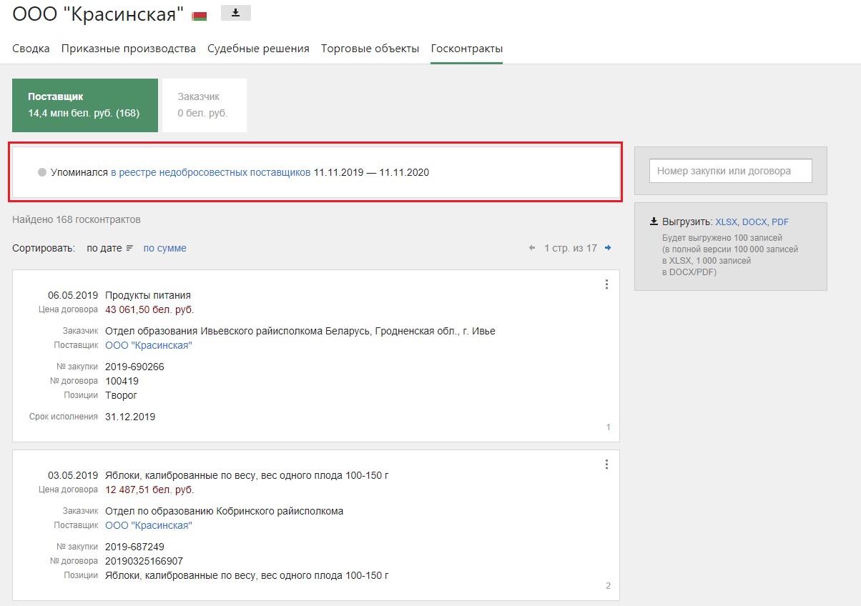Click the Яблоки contract title dated 03.05.2019
The image size is (861, 606).
click(247, 475)
